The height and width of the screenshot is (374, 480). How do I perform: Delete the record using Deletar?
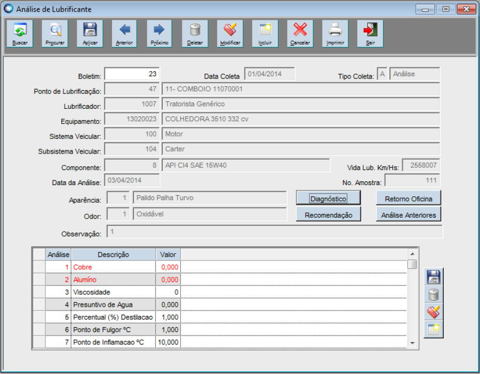coord(195,34)
